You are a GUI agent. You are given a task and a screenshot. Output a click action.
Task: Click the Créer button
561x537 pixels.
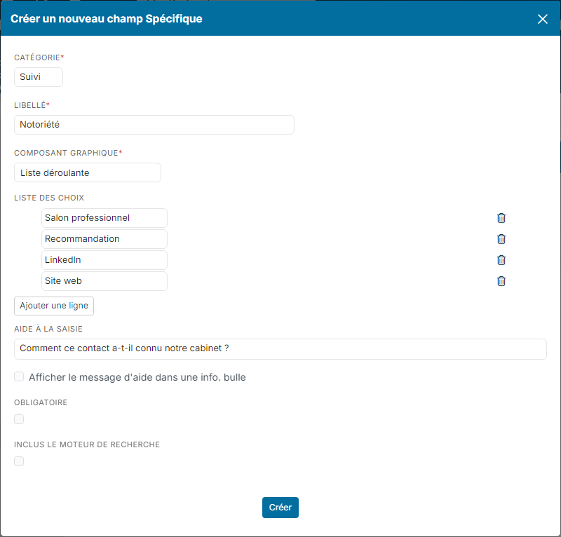pyautogui.click(x=280, y=508)
